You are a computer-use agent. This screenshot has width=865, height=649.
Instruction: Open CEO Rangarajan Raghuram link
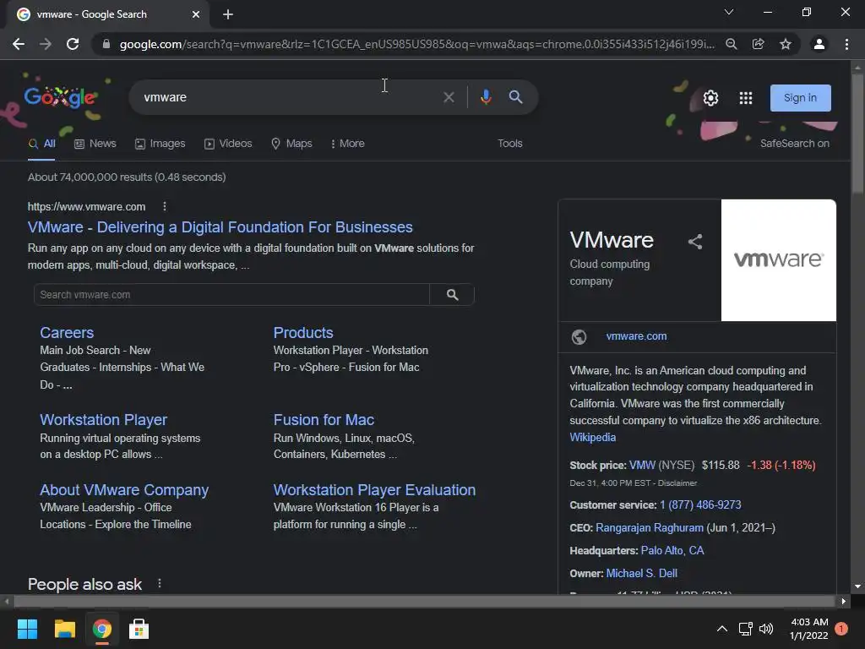[650, 527]
